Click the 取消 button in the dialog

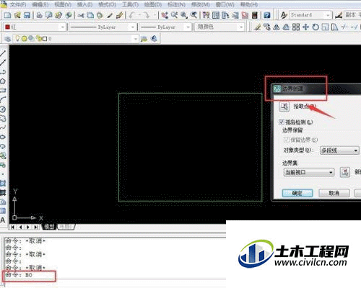click(334, 193)
